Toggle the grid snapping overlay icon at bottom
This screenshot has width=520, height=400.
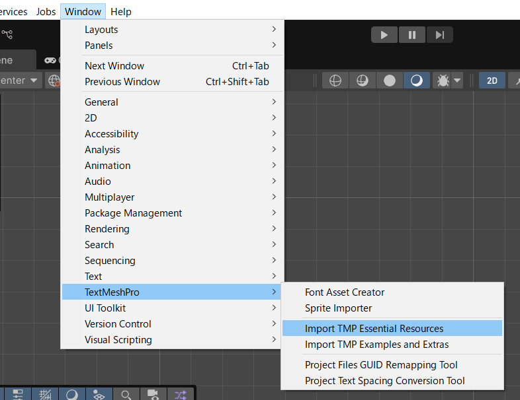45,394
